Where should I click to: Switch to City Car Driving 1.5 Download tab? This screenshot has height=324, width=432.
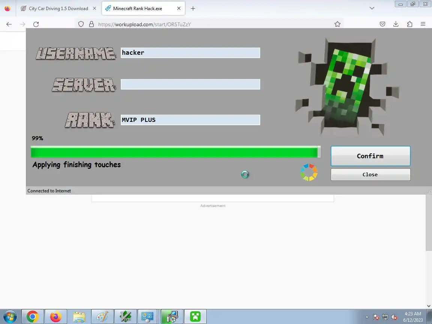pyautogui.click(x=58, y=9)
